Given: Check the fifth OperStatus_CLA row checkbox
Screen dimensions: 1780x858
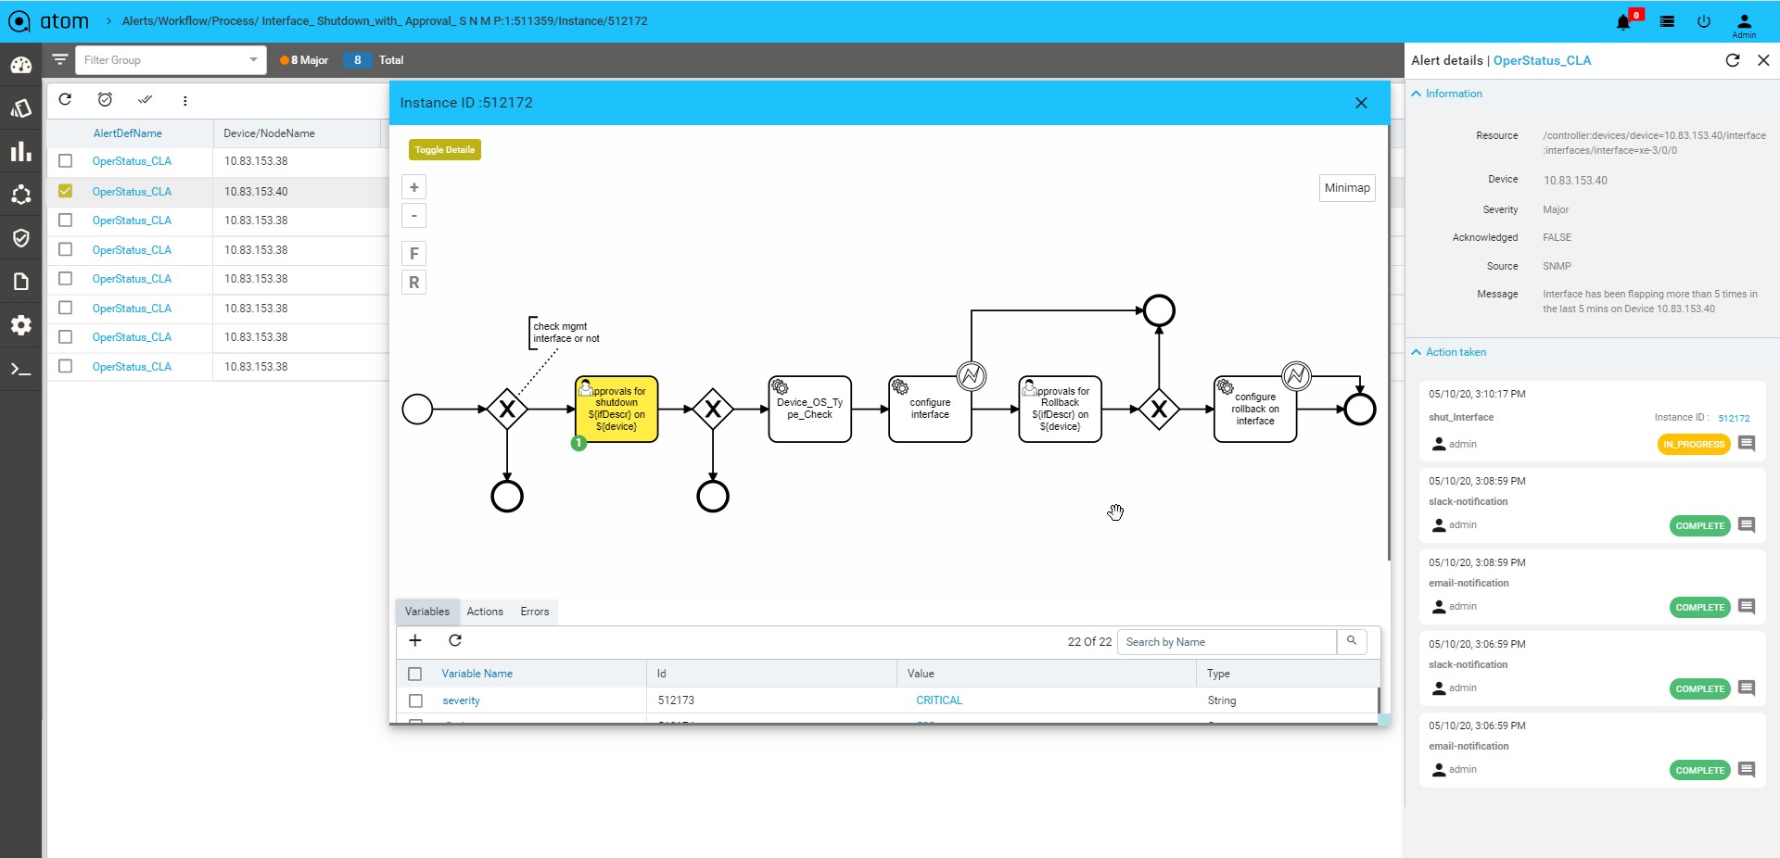Looking at the screenshot, I should click(65, 279).
